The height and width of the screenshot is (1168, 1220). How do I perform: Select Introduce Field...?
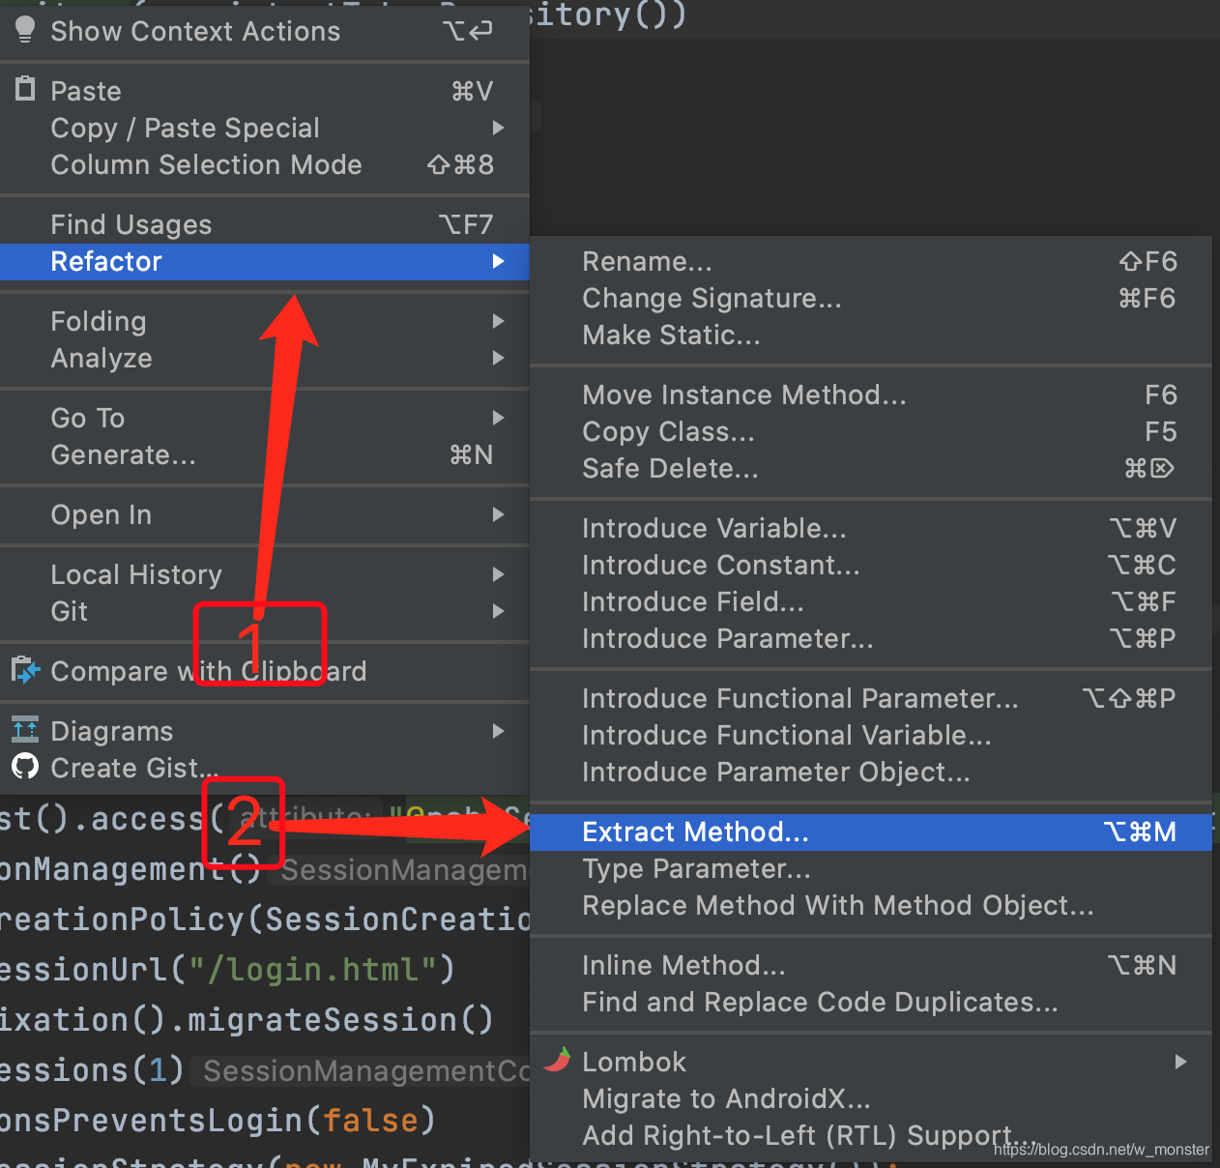(x=871, y=601)
